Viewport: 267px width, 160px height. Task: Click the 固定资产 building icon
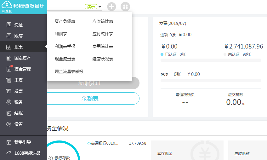pos(9,58)
